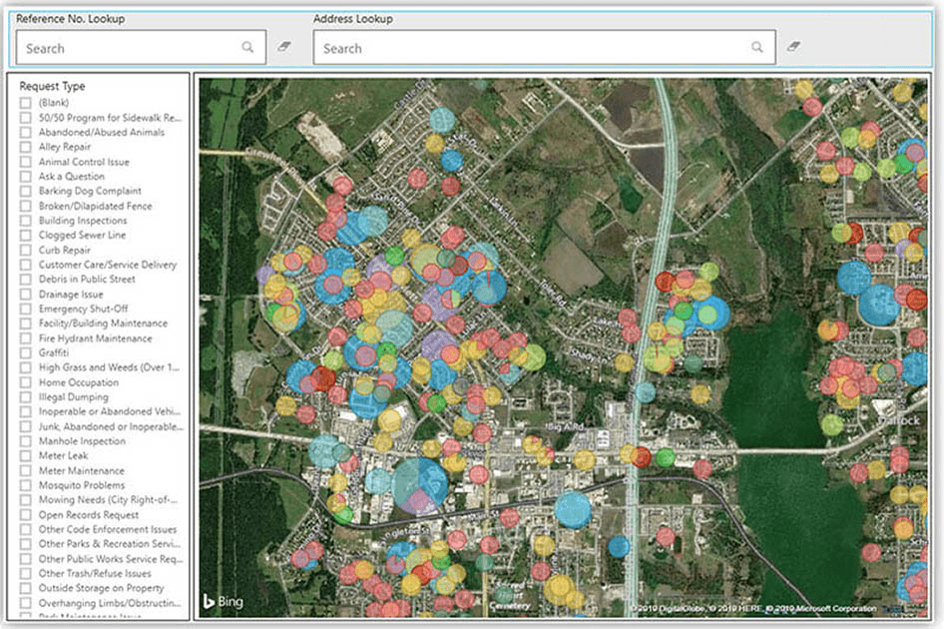The width and height of the screenshot is (944, 629).
Task: Toggle the Clogged Sewer Line checkbox
Action: tap(25, 236)
